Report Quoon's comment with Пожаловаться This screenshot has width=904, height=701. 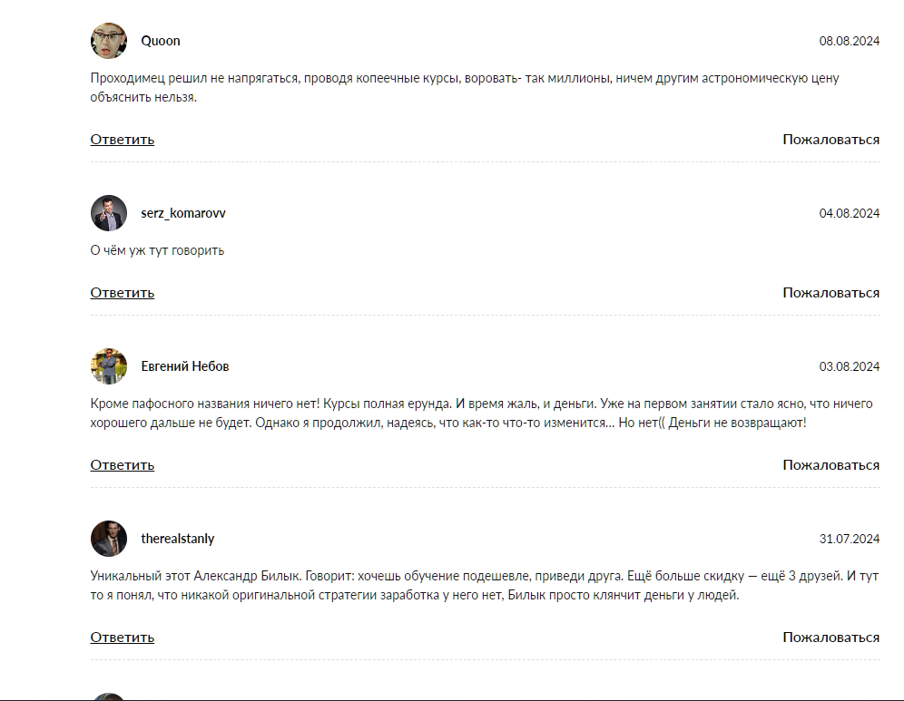coord(830,140)
